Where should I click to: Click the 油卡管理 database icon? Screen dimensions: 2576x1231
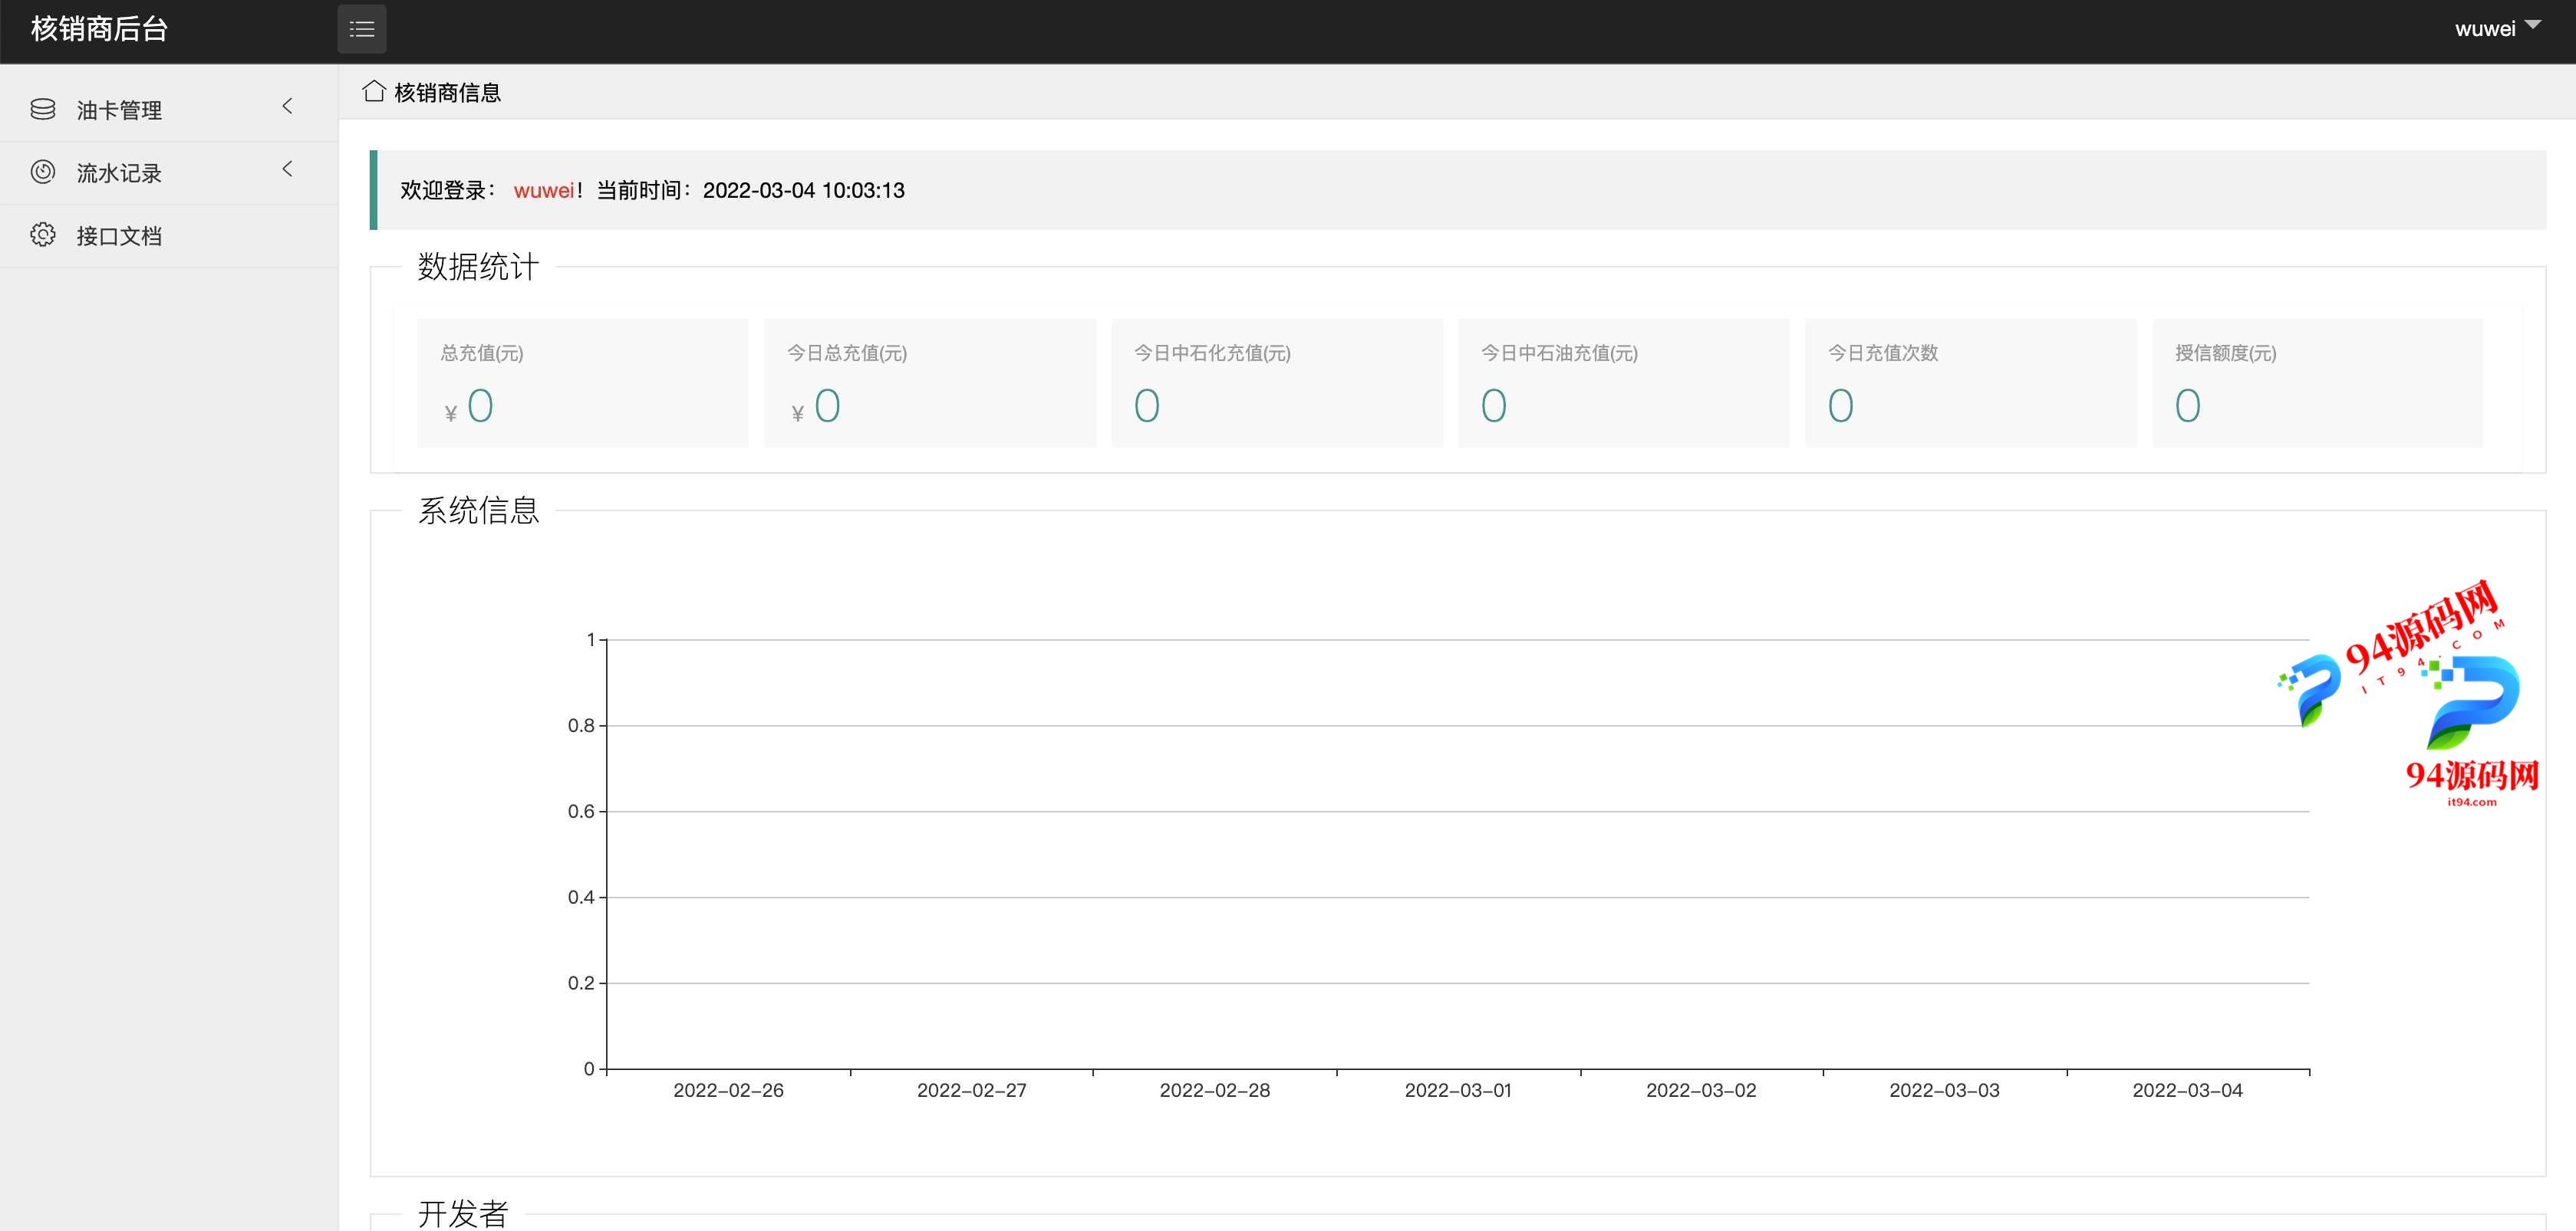pyautogui.click(x=43, y=109)
